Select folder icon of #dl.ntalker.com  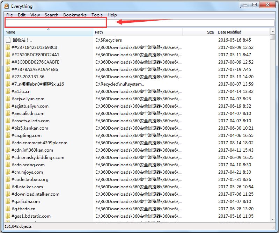click(8, 187)
